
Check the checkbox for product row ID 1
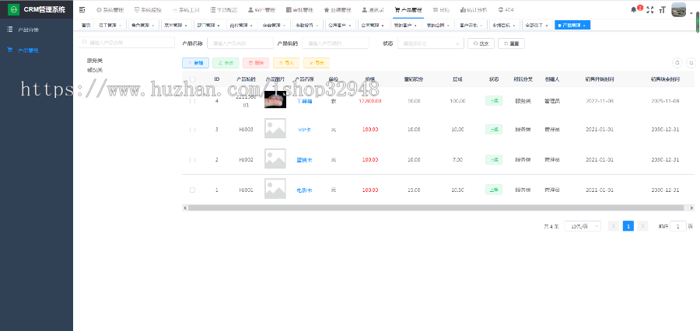click(x=193, y=190)
